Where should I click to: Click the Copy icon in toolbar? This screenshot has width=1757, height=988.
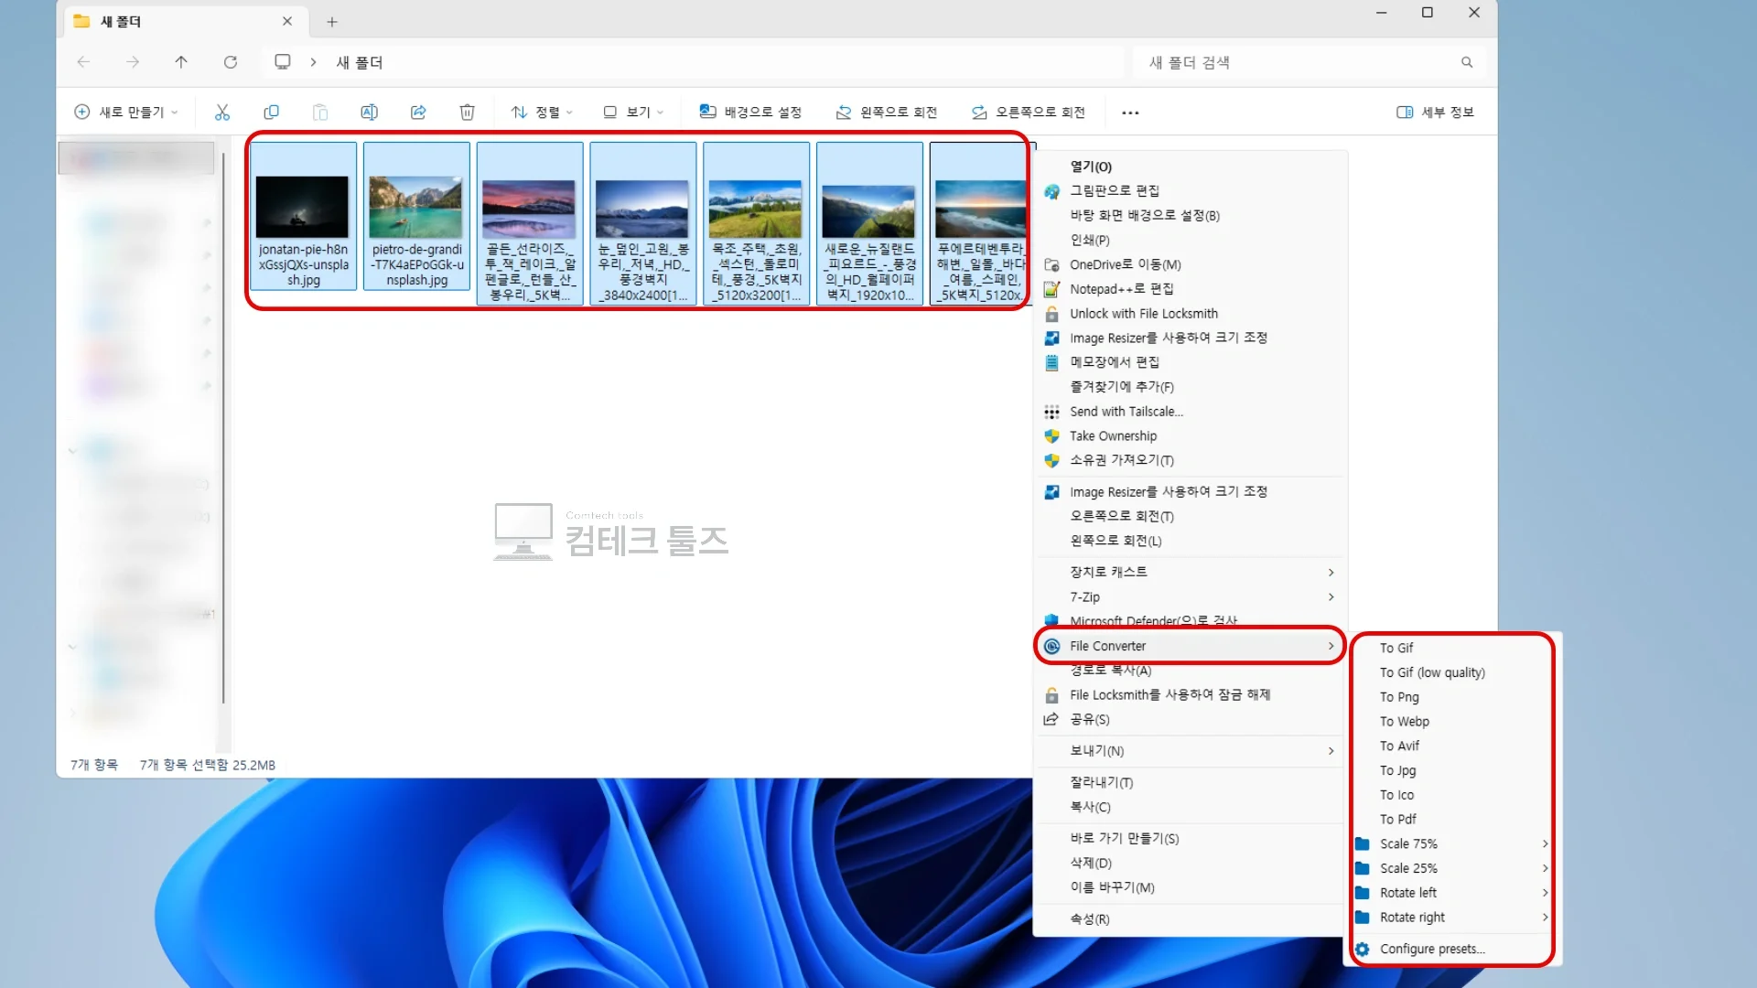click(x=271, y=112)
